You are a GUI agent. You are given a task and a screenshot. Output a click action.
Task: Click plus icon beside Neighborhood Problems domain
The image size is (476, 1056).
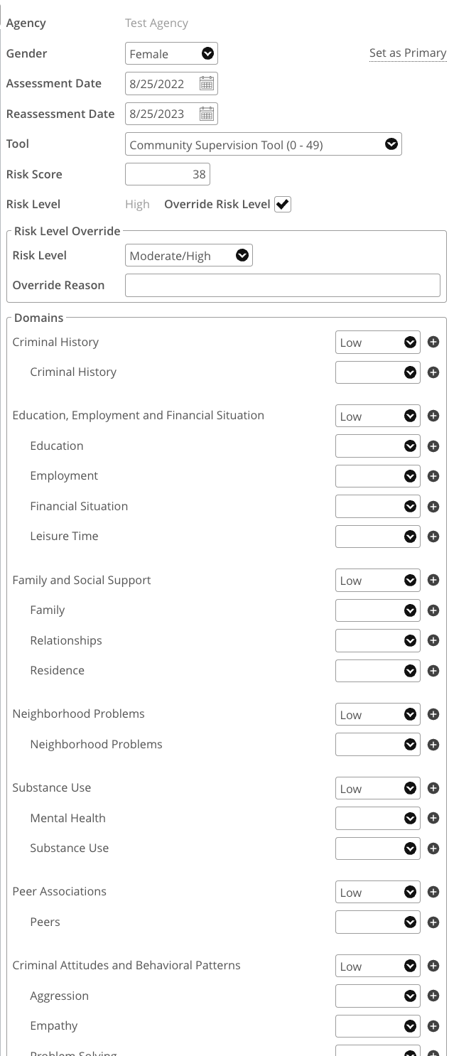pyautogui.click(x=433, y=714)
